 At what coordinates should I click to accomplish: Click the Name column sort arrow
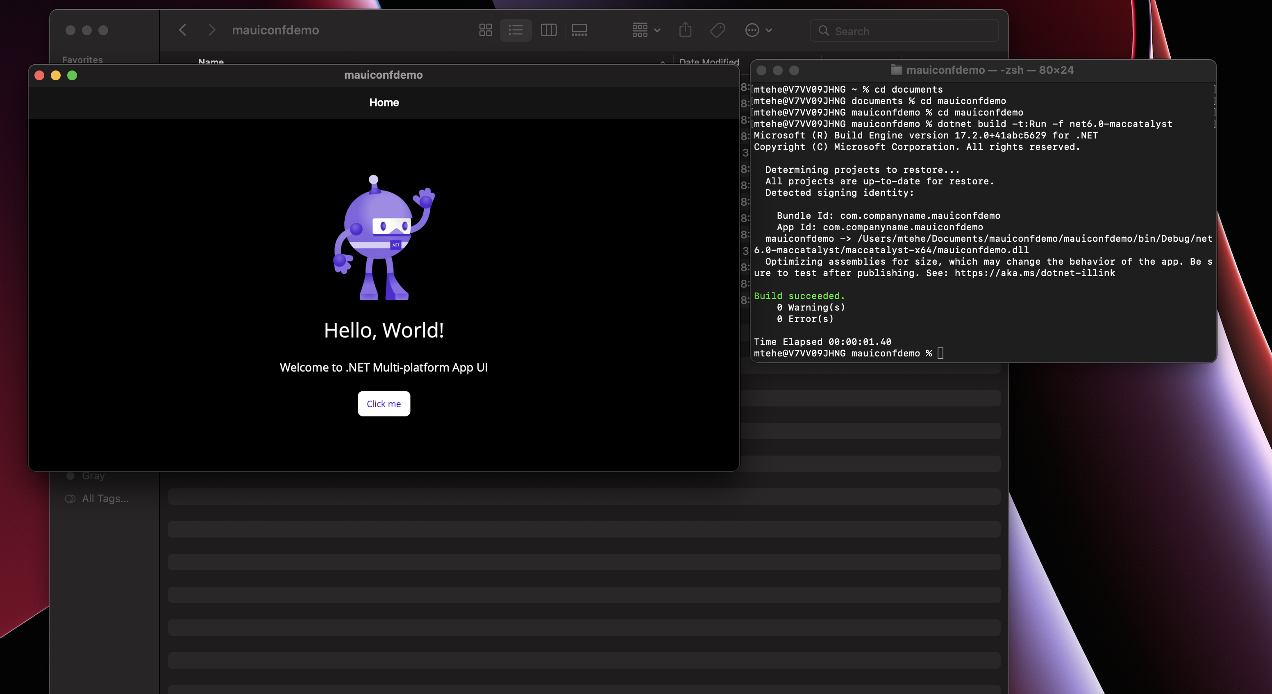click(x=662, y=62)
